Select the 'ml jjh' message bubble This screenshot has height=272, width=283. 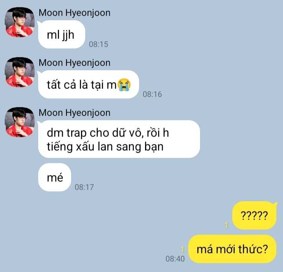tap(61, 34)
